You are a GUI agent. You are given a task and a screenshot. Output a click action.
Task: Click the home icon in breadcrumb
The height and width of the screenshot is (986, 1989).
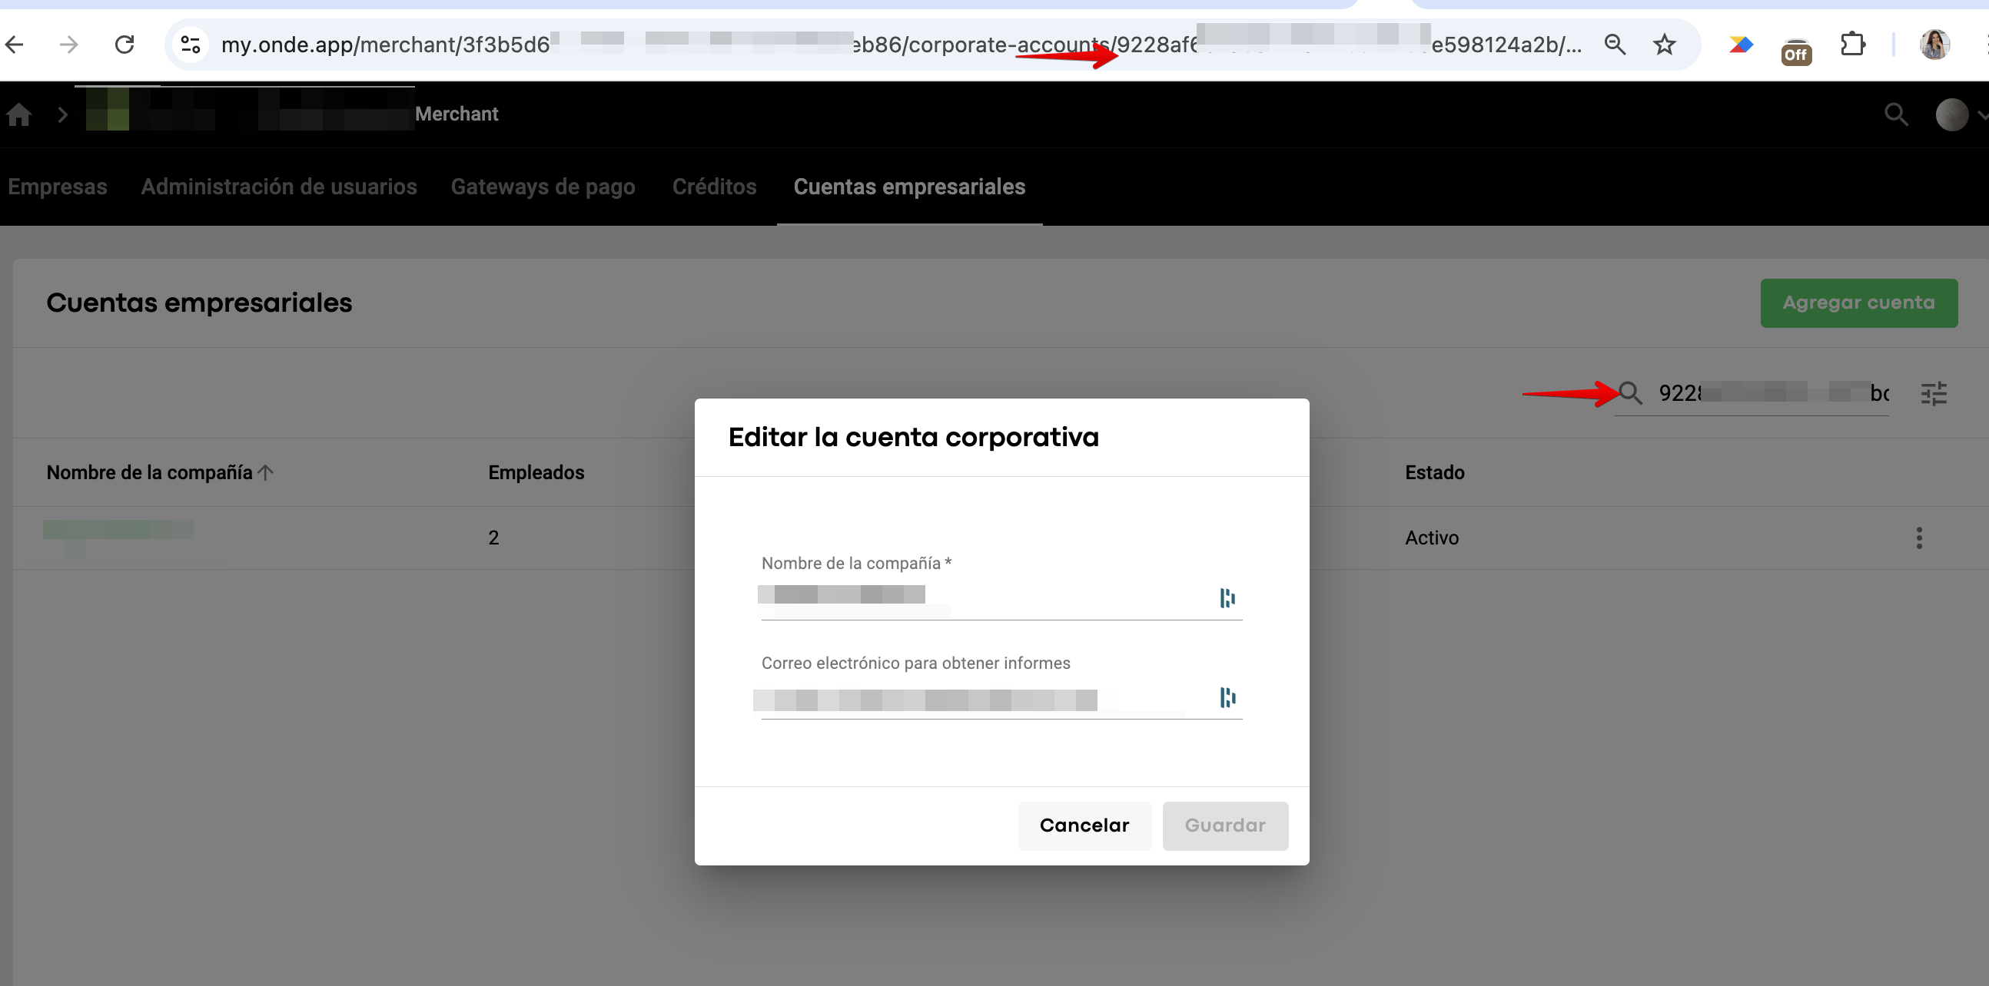tap(19, 114)
